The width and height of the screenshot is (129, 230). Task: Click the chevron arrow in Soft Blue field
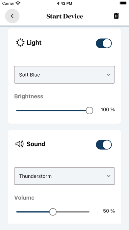108,75
